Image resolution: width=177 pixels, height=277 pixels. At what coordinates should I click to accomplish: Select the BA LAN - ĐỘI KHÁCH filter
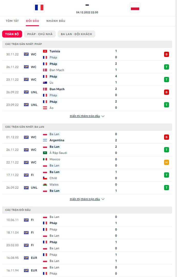[x=76, y=34]
